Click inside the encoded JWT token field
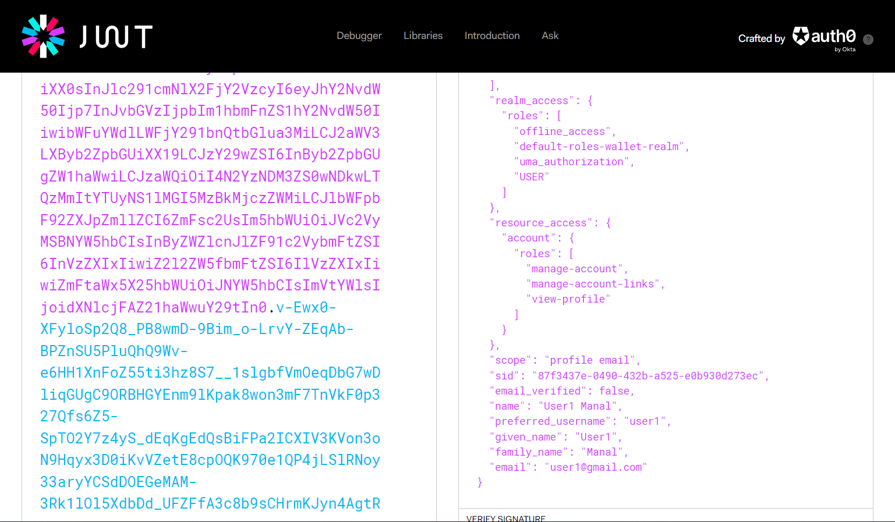 pyautogui.click(x=210, y=262)
